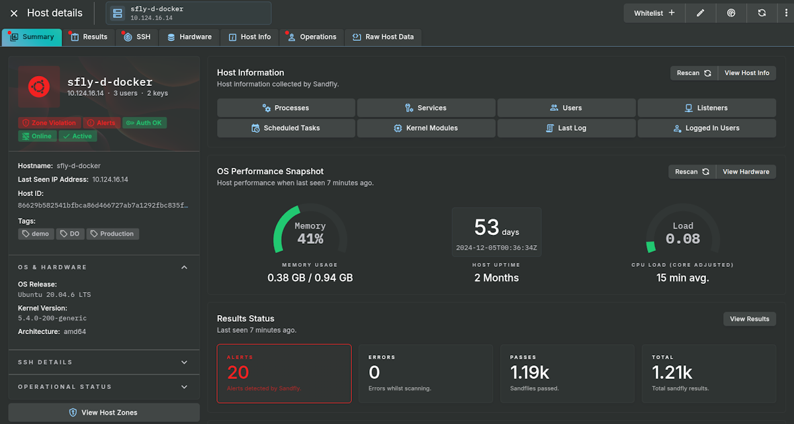Switch to the Hardware tab
The width and height of the screenshot is (794, 424).
pos(189,37)
